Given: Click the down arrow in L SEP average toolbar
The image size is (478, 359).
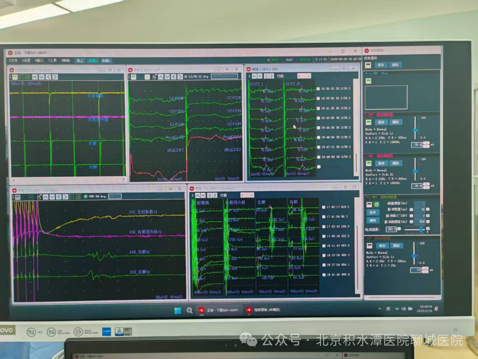Looking at the screenshot, I should [167, 77].
